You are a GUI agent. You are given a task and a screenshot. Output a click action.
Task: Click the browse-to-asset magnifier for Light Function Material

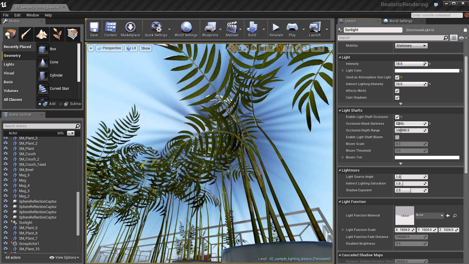(455, 216)
